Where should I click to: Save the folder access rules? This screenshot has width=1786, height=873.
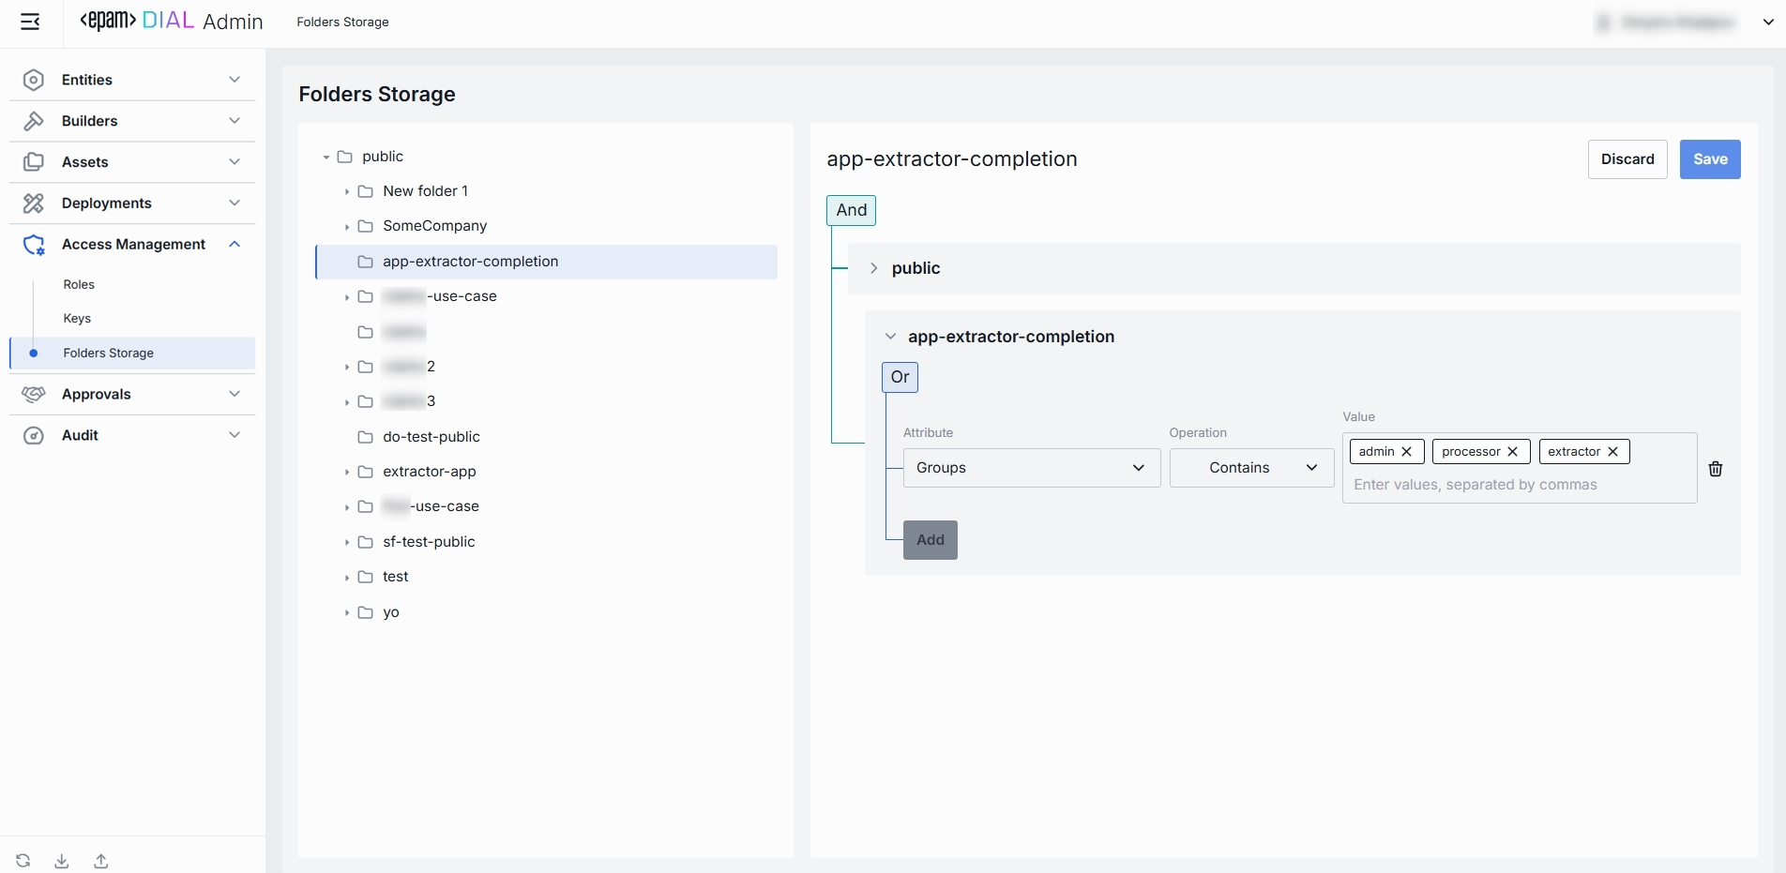[x=1709, y=159]
